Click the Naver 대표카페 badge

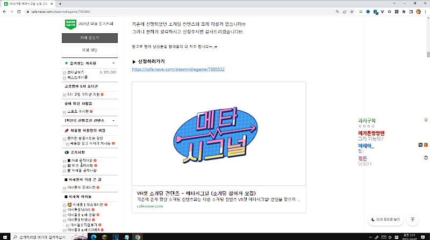(x=70, y=24)
